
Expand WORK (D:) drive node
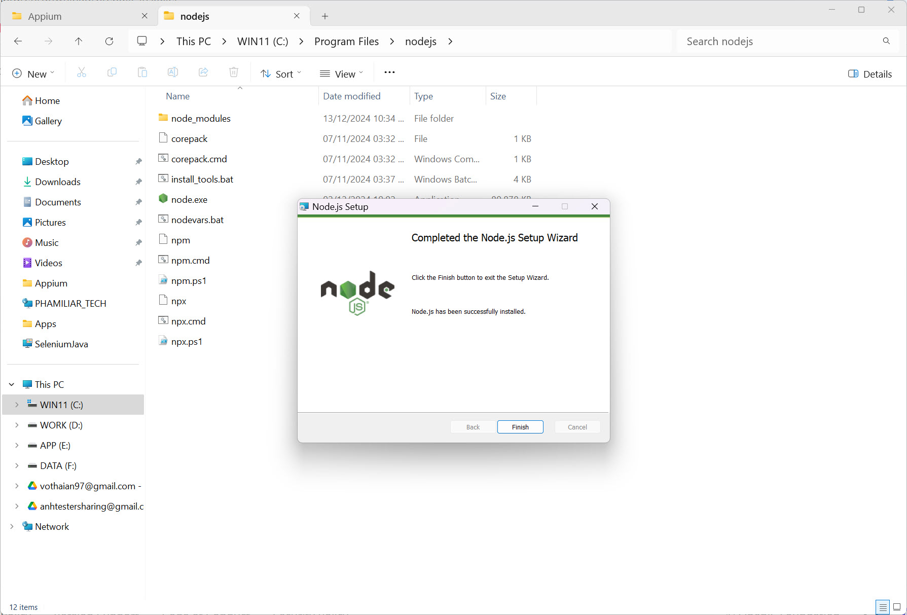pos(17,425)
